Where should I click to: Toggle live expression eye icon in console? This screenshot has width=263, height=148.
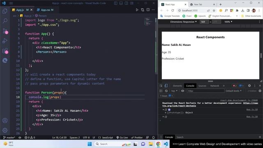point(182,91)
